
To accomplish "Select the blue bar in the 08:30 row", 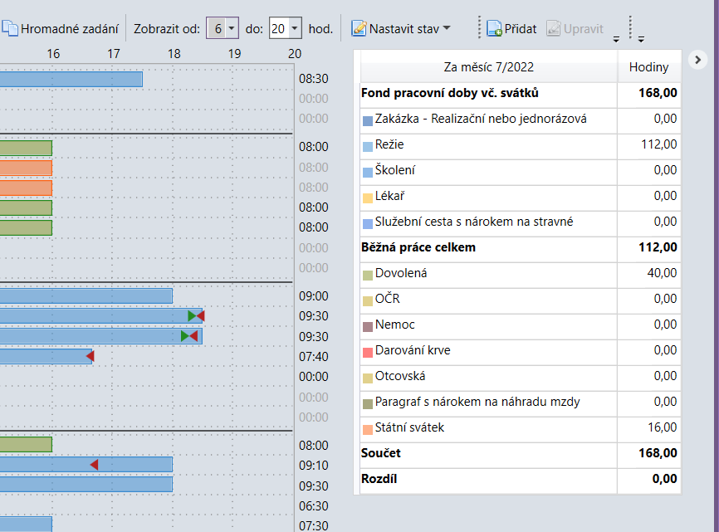I will [x=71, y=79].
